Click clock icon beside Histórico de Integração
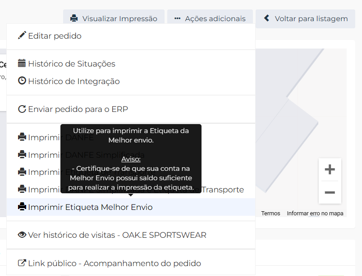Screen dimensions: 362x276 click(x=22, y=80)
